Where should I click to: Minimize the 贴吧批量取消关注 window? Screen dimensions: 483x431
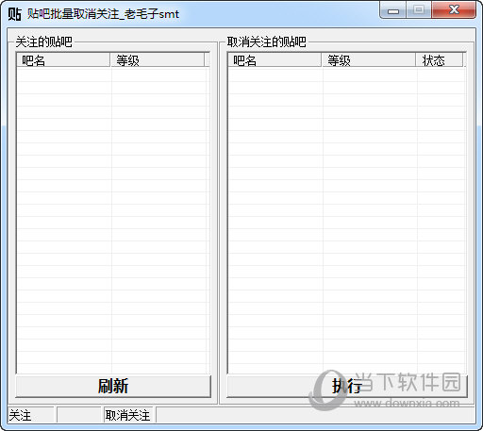(x=393, y=10)
